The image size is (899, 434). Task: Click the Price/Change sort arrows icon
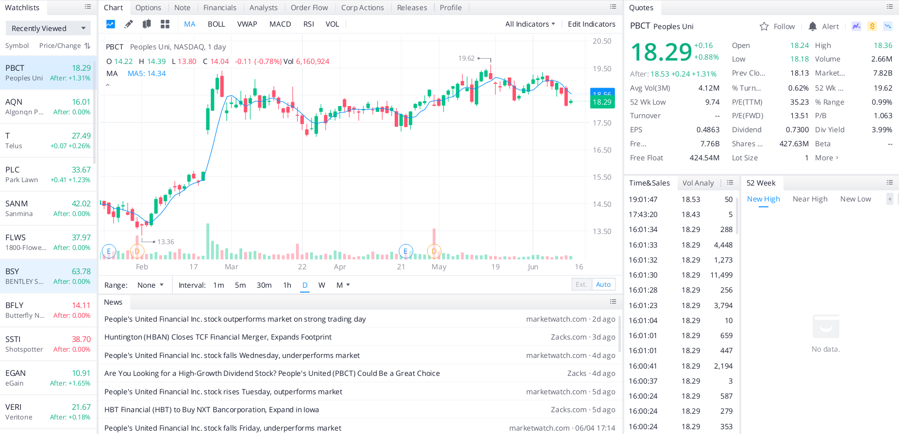pyautogui.click(x=87, y=46)
